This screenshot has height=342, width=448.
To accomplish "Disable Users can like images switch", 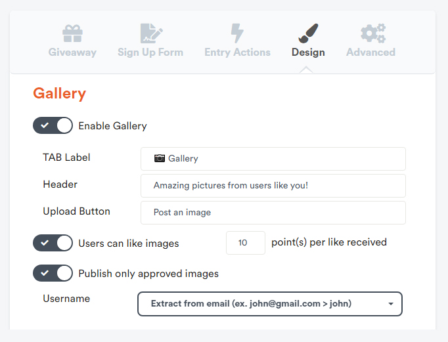I will pos(53,243).
